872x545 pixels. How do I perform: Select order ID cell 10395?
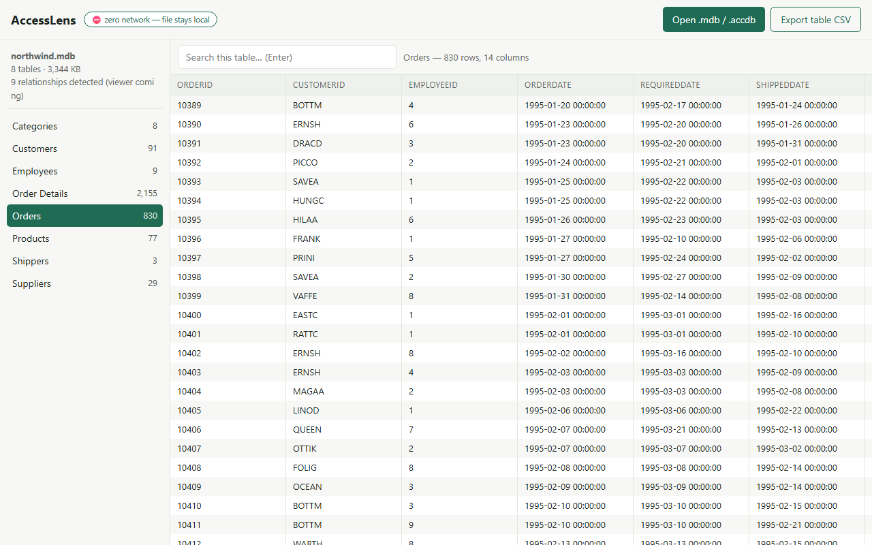point(228,219)
